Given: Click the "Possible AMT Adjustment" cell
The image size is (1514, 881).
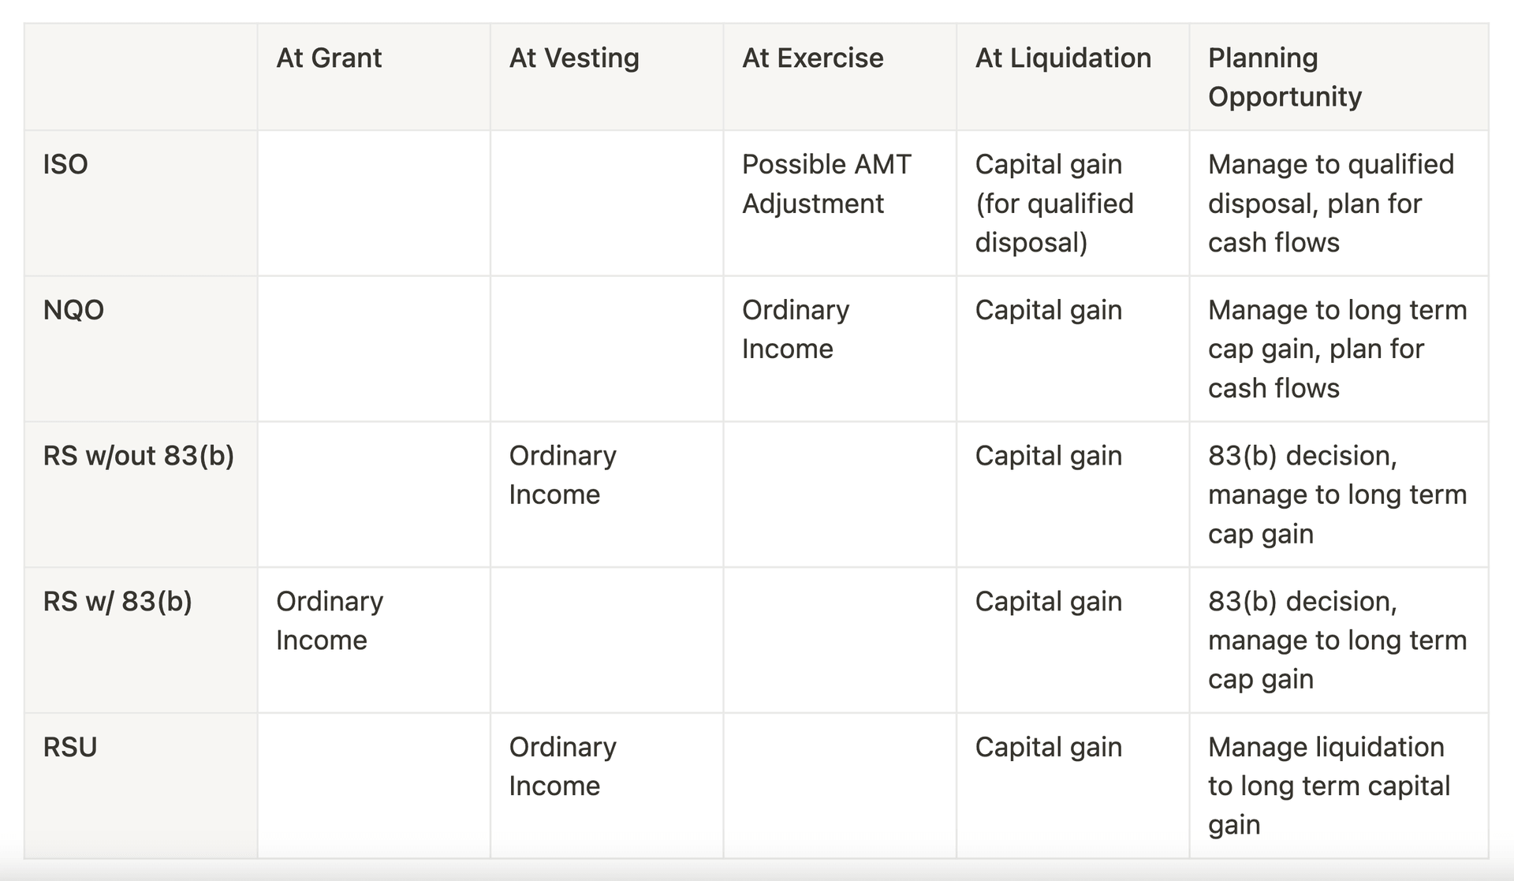Looking at the screenshot, I should [x=840, y=203].
